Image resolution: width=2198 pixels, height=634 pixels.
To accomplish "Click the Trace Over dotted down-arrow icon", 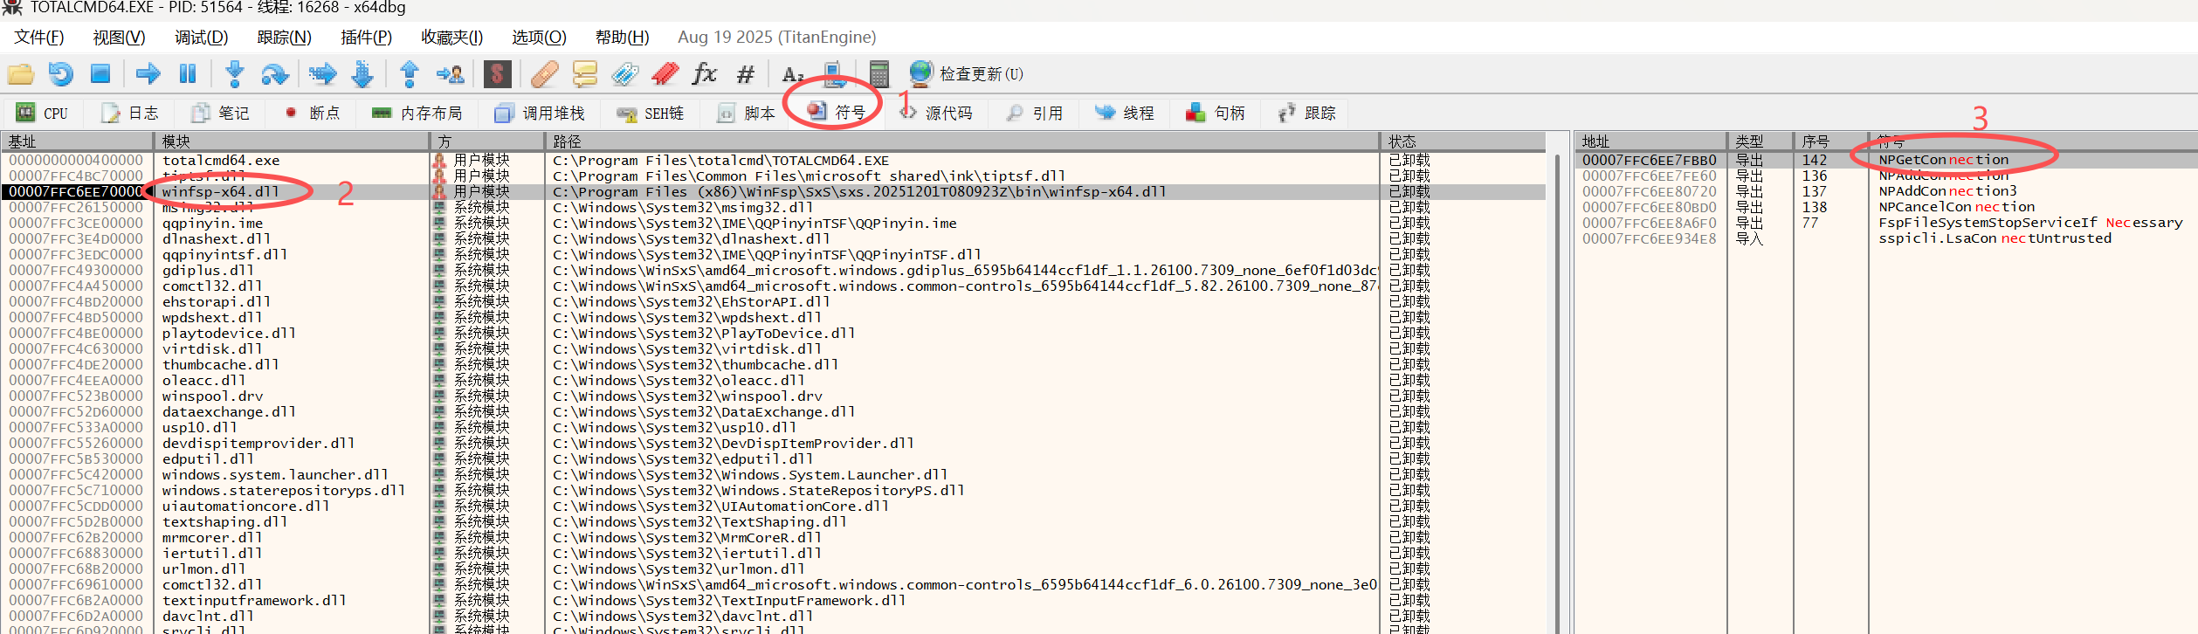I will click(362, 74).
